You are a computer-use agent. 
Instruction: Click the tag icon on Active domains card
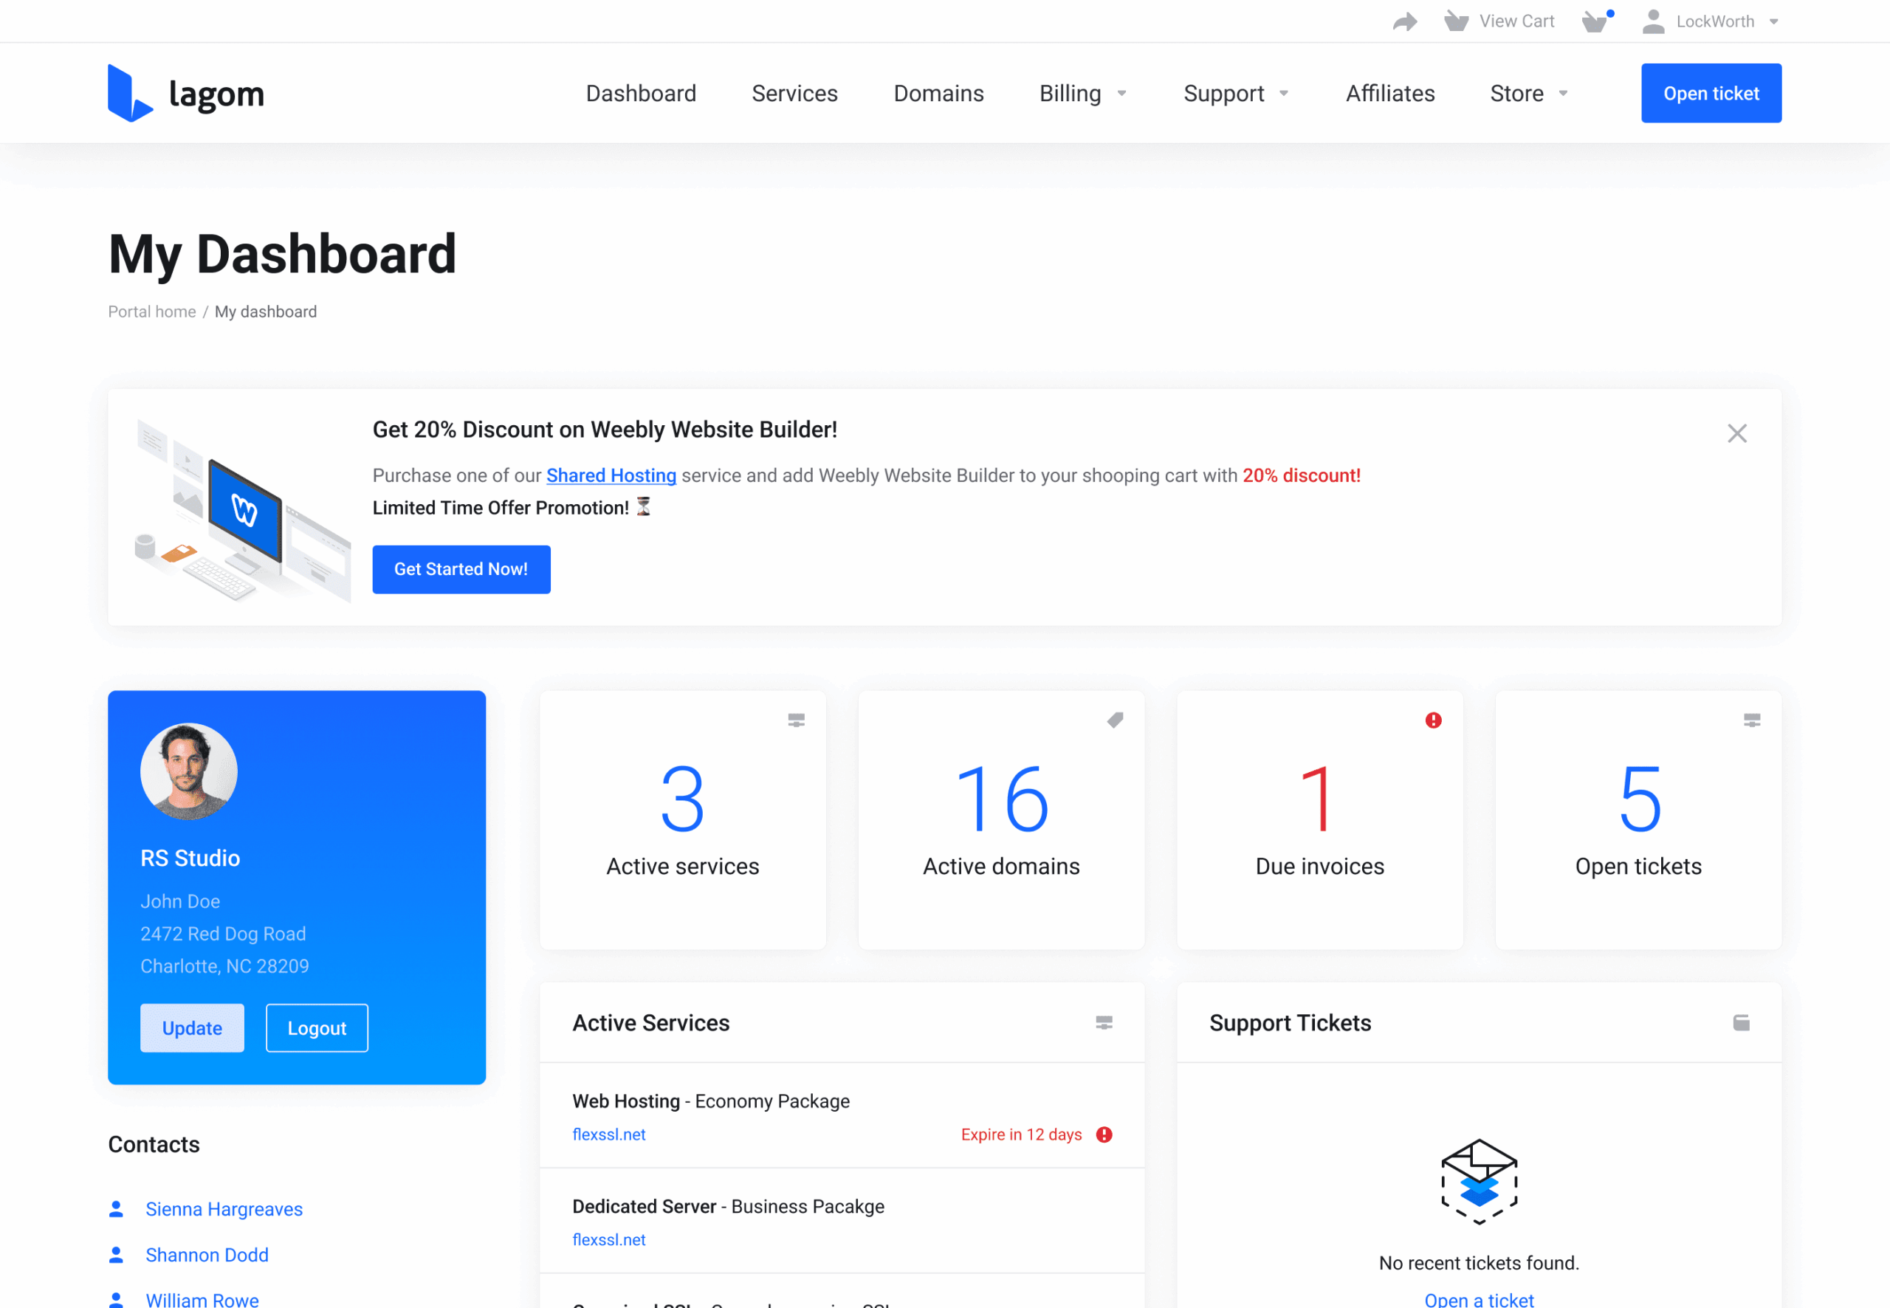pos(1115,720)
